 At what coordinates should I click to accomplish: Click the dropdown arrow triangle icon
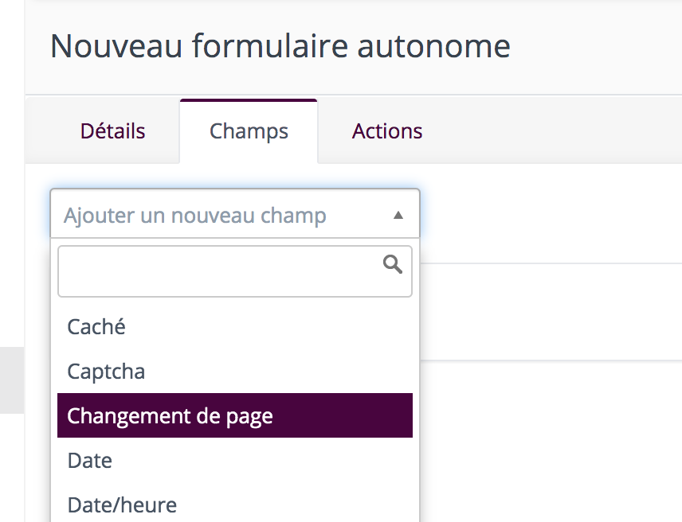[x=398, y=215]
